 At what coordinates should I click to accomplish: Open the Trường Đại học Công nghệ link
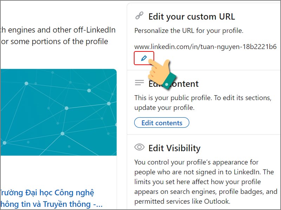click(x=47, y=193)
